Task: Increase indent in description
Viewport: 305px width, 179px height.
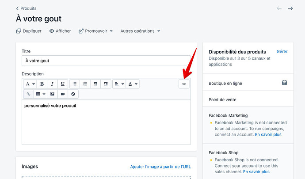Action: [x=106, y=84]
